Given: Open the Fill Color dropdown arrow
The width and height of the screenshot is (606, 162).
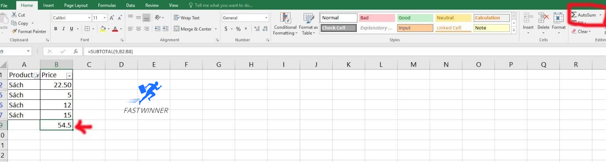Looking at the screenshot, I should coord(108,29).
